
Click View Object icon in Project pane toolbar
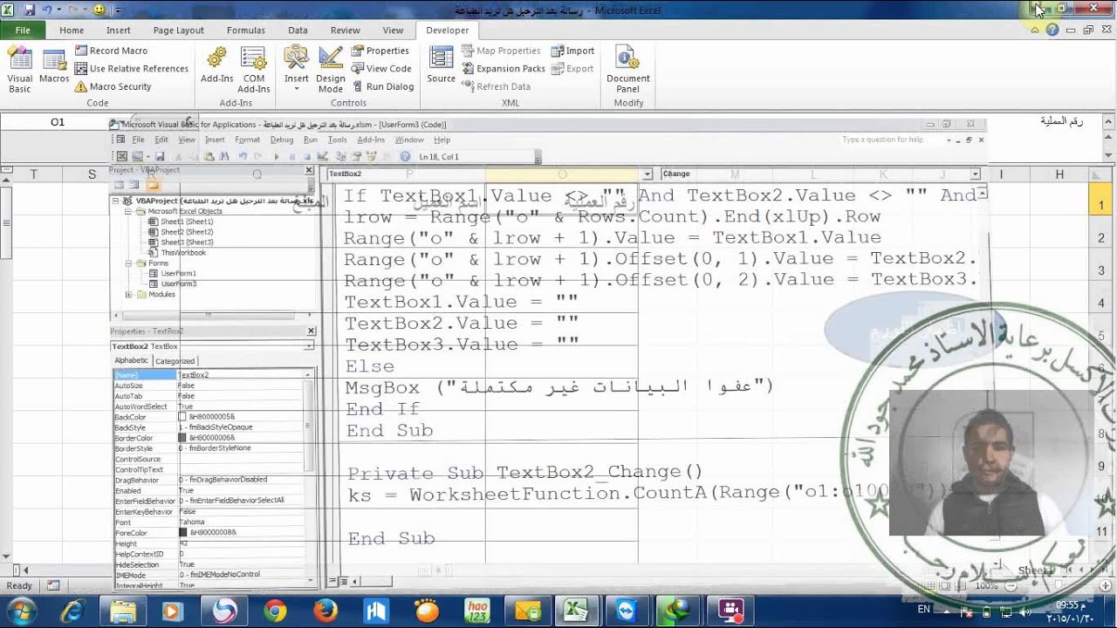coord(134,185)
